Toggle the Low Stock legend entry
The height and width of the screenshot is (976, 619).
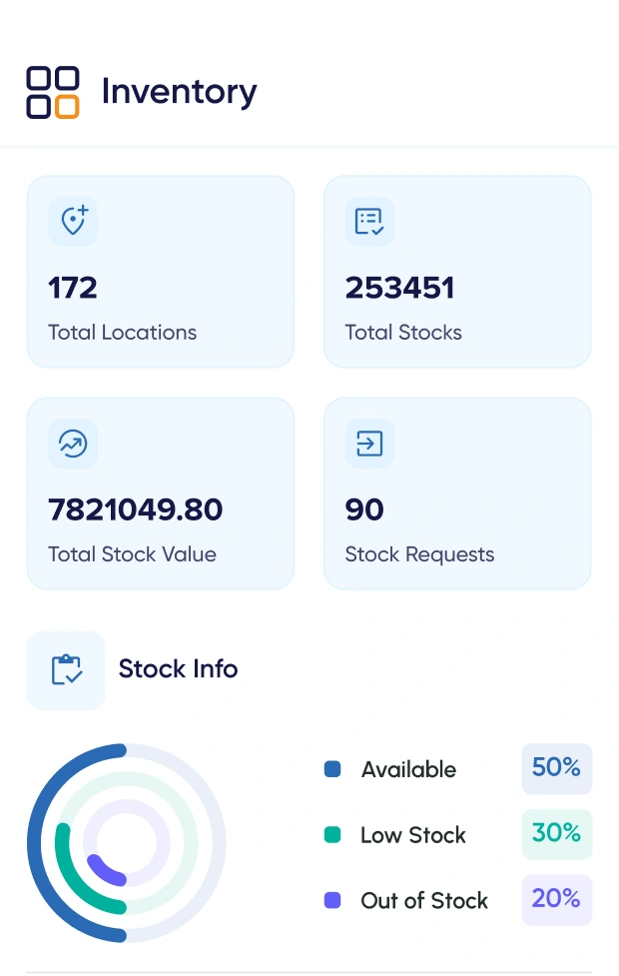click(412, 835)
